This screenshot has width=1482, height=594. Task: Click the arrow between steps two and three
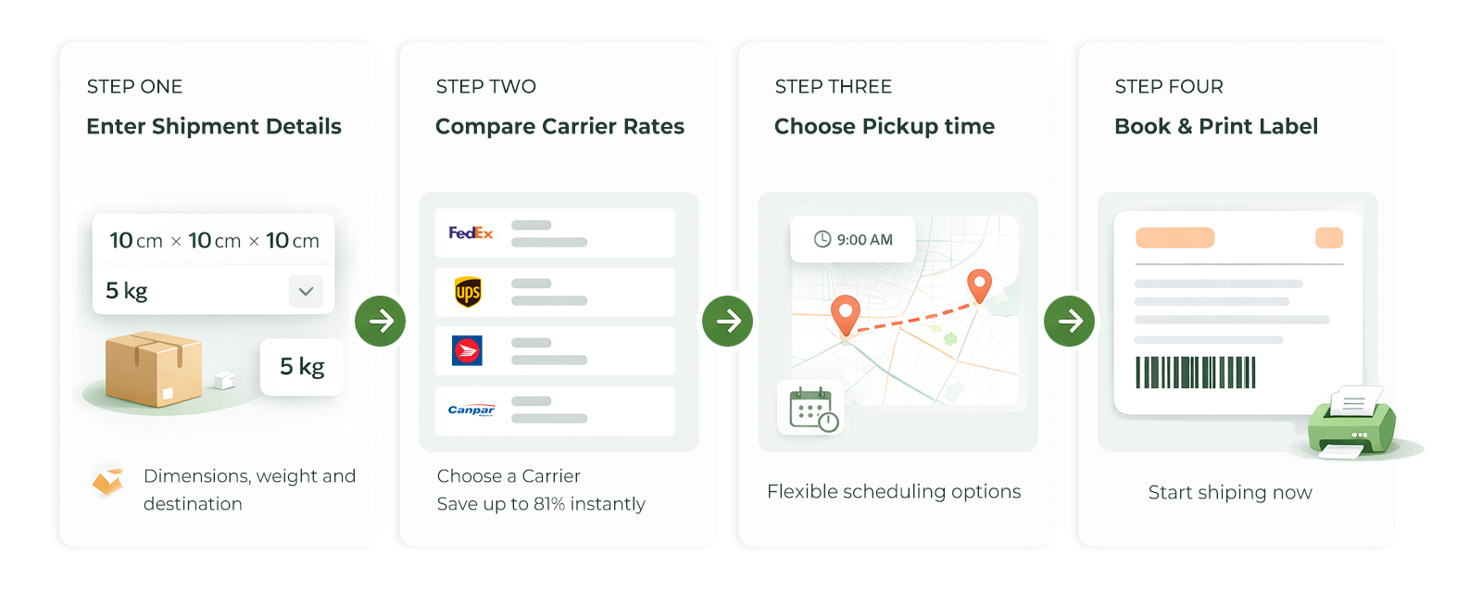(x=727, y=321)
